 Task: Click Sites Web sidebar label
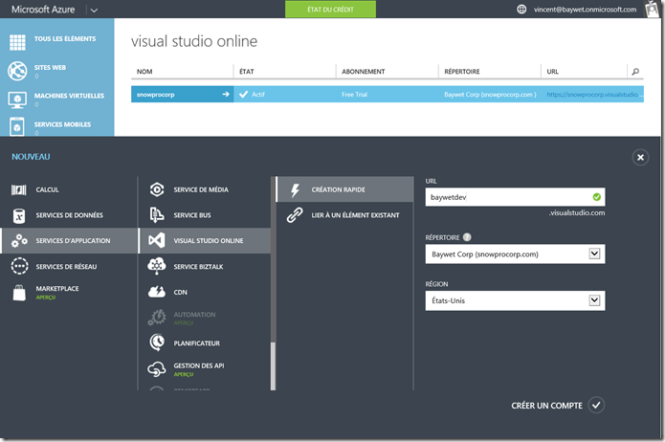(50, 67)
